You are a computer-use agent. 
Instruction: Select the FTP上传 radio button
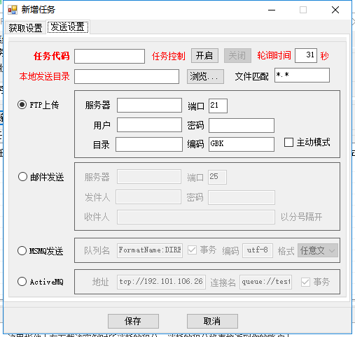tap(22, 105)
